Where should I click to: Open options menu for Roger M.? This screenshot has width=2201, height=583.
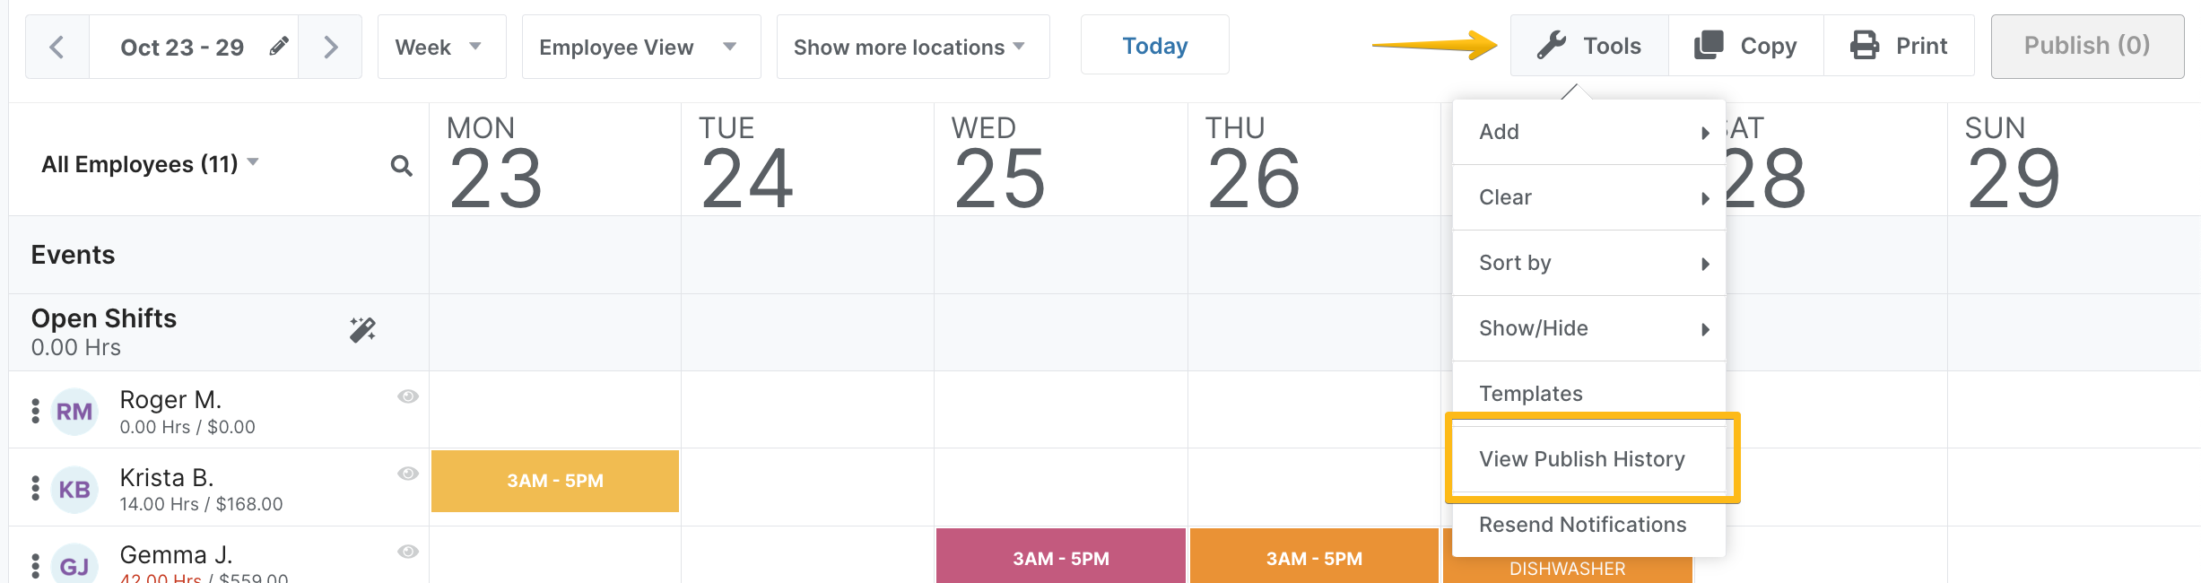click(x=36, y=411)
